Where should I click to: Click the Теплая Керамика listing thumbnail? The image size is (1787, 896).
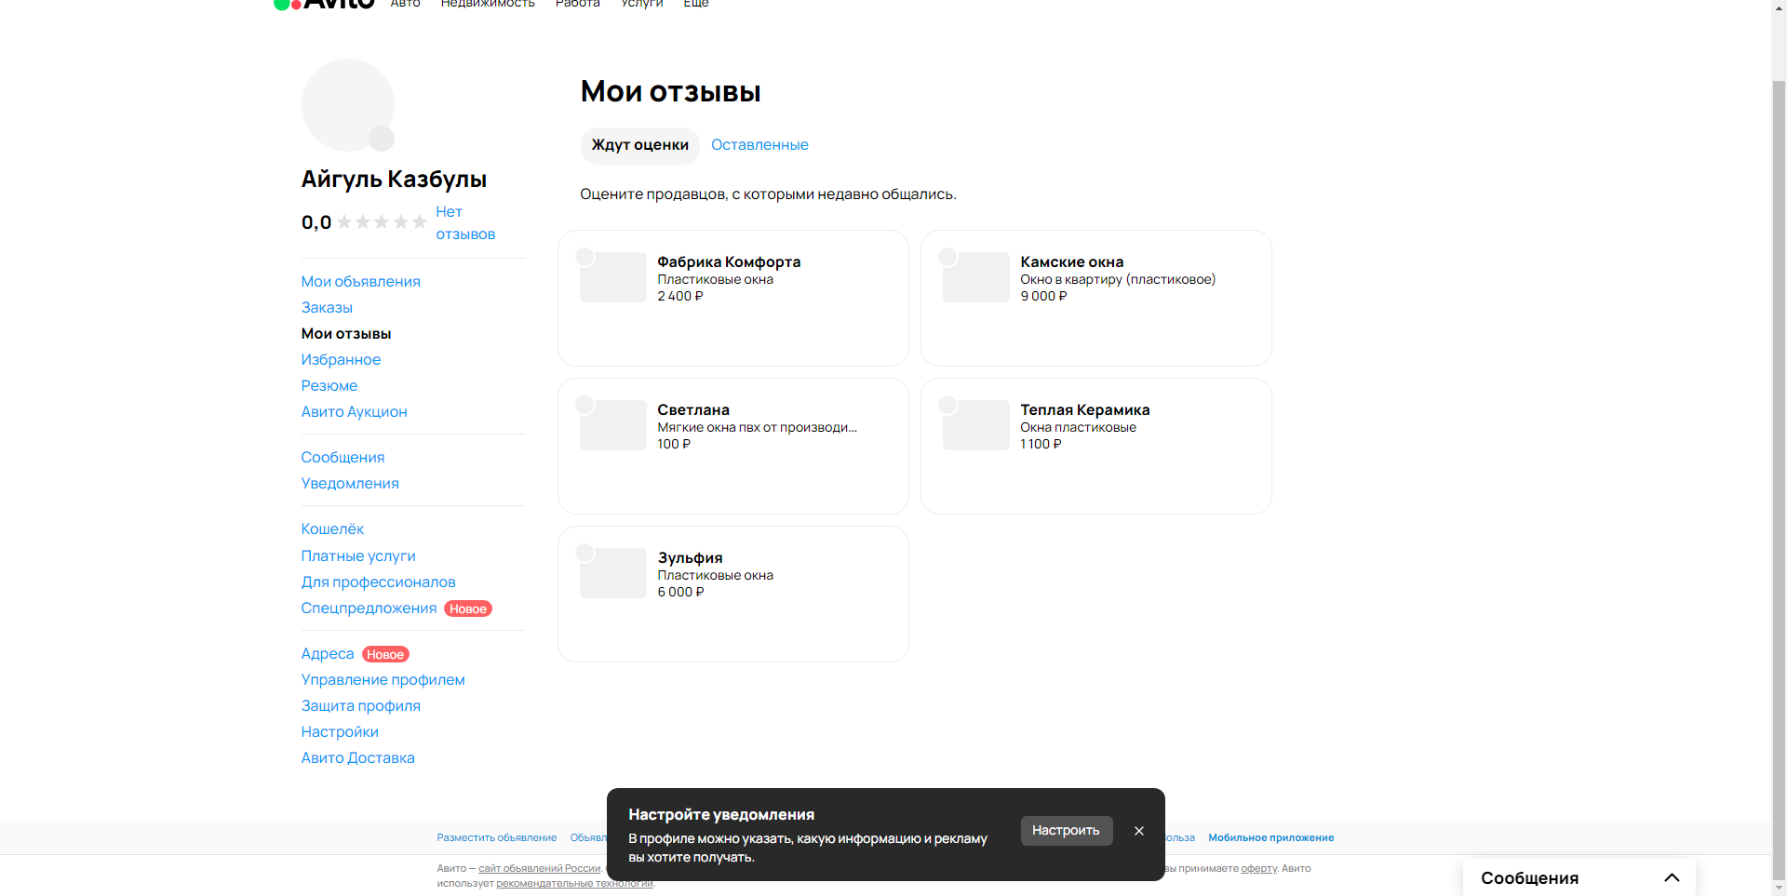point(975,425)
